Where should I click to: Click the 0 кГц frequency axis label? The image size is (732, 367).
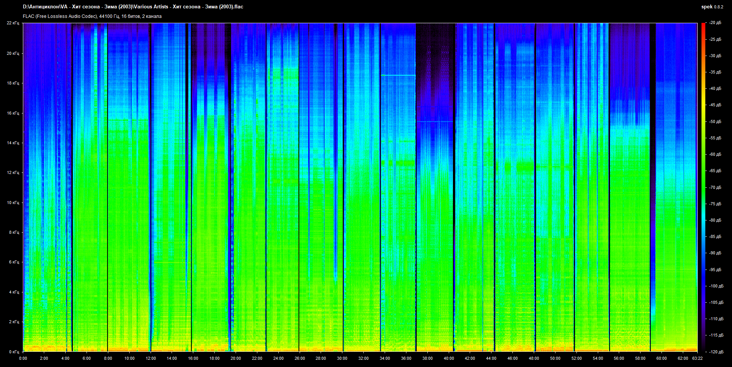pos(14,352)
